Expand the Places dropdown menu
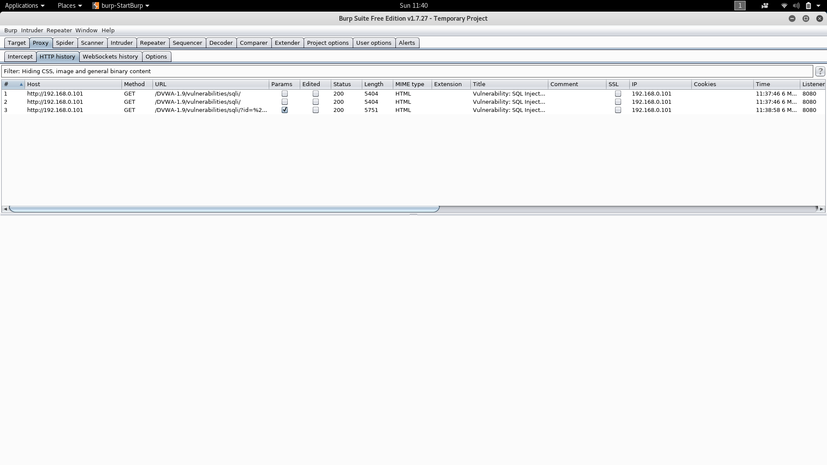This screenshot has height=465, width=827. pos(69,6)
